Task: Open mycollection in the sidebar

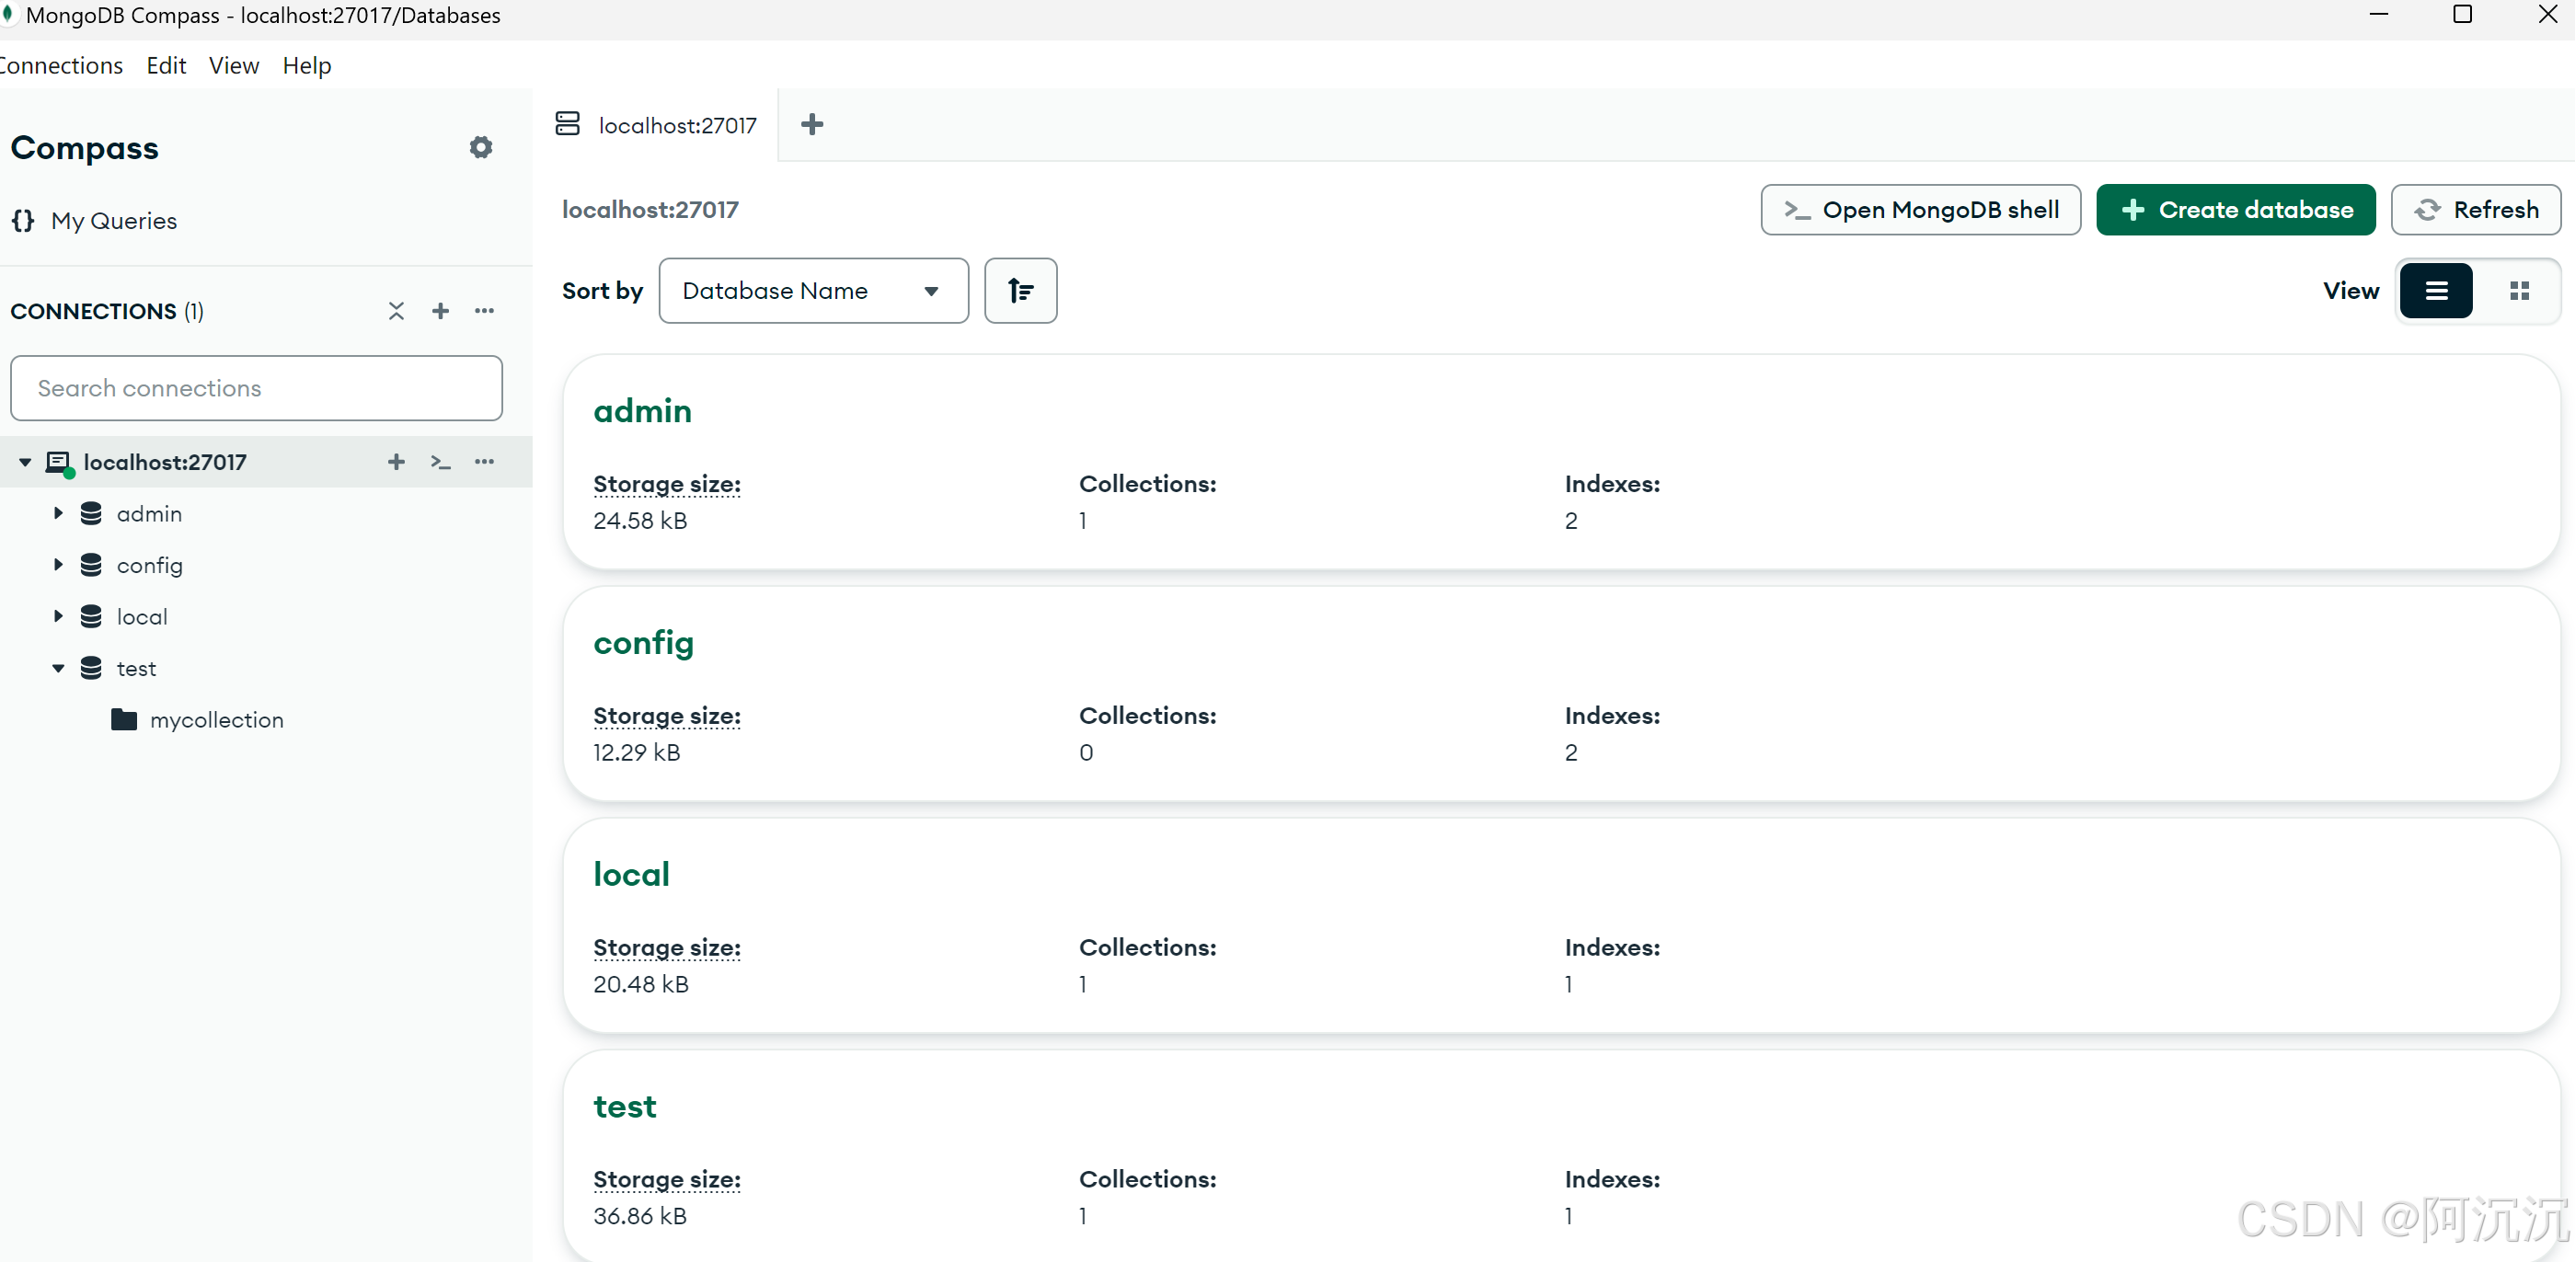Action: (216, 720)
